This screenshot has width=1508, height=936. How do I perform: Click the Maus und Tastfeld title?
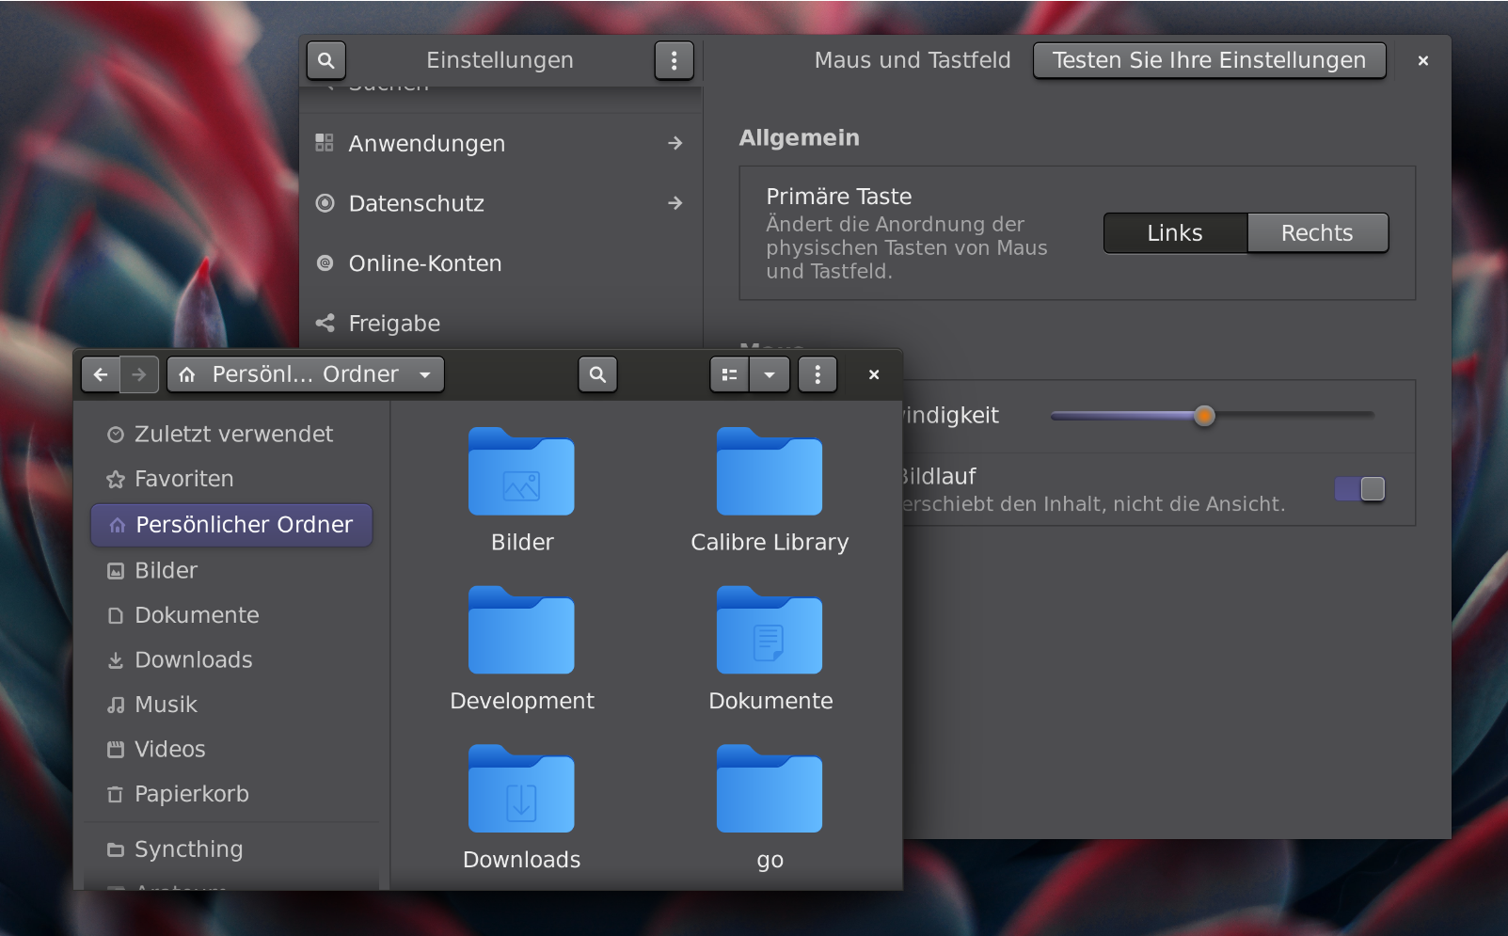coord(913,60)
